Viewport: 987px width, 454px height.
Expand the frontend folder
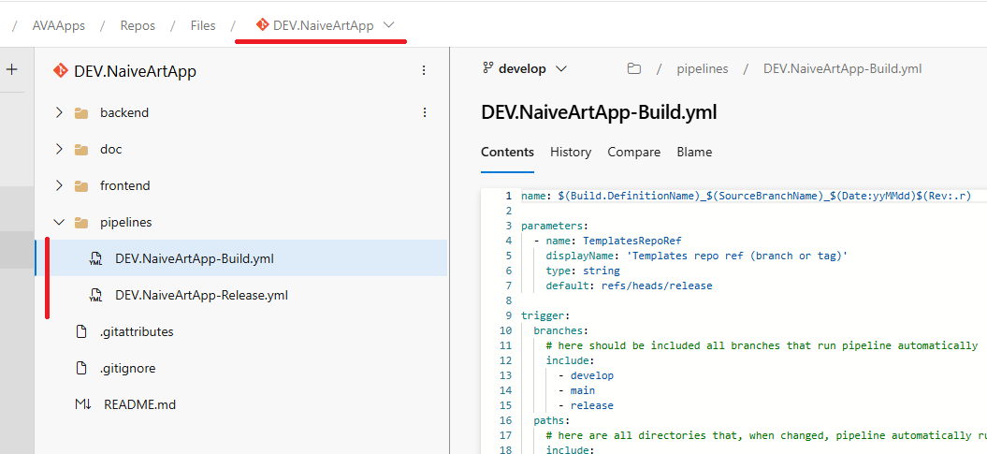[x=59, y=185]
